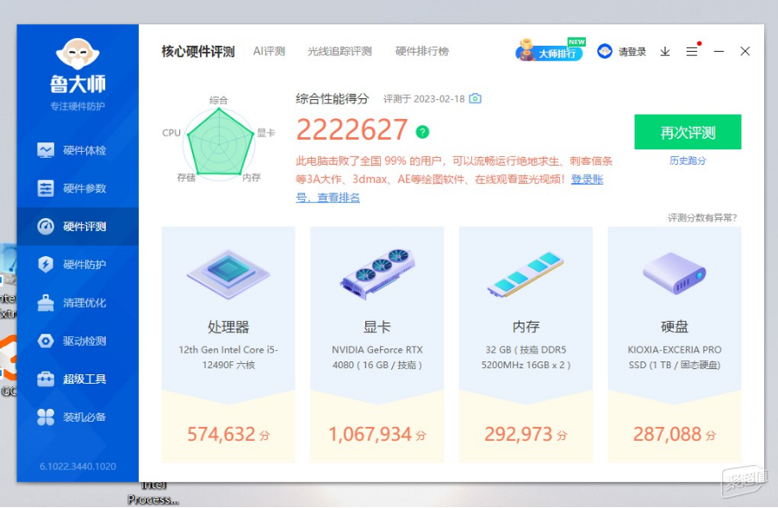Open 硬件防护 in the sidebar
778x508 pixels.
tap(78, 265)
